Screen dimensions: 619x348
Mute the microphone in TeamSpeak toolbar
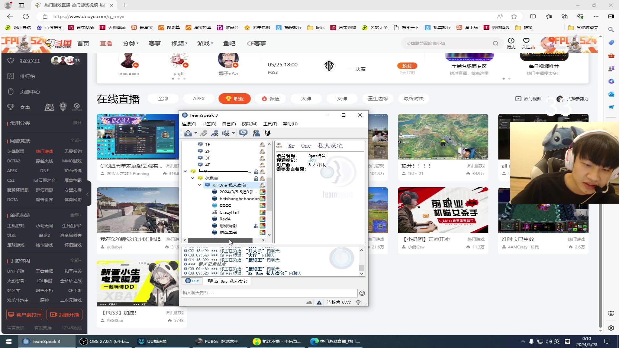[214, 133]
